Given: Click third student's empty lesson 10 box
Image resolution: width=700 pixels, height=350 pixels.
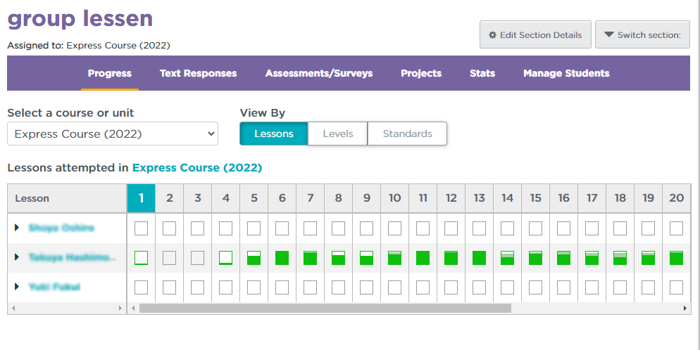Looking at the screenshot, I should [395, 287].
